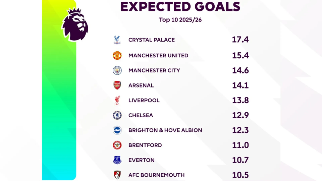This screenshot has height=181, width=322.
Task: Click the Brighton & Hove Albion name
Action: pyautogui.click(x=165, y=130)
